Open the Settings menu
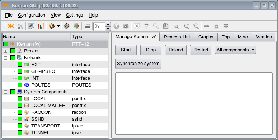 75,15
